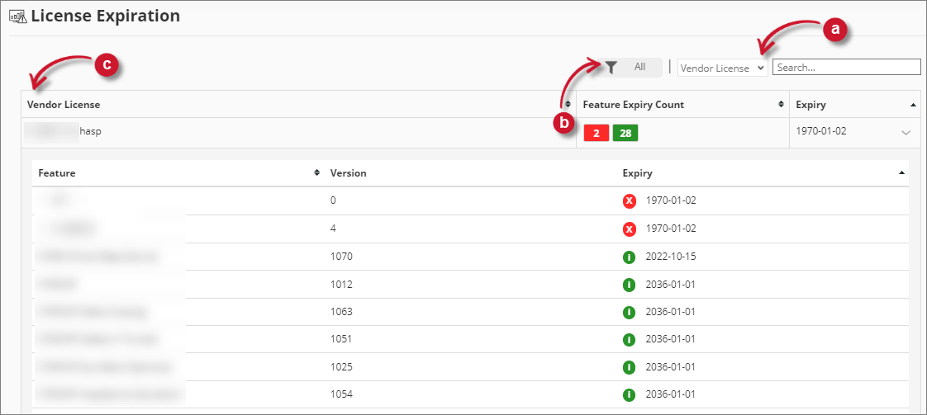The height and width of the screenshot is (415, 927).
Task: Click green status icon dated 2022-10-15
Action: [630, 257]
